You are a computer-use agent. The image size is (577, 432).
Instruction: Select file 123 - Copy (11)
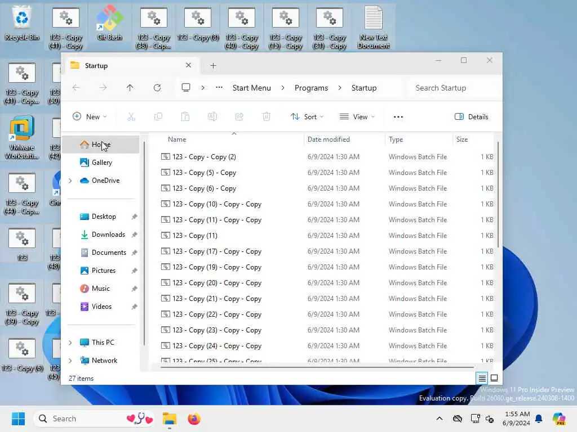coord(327,236)
